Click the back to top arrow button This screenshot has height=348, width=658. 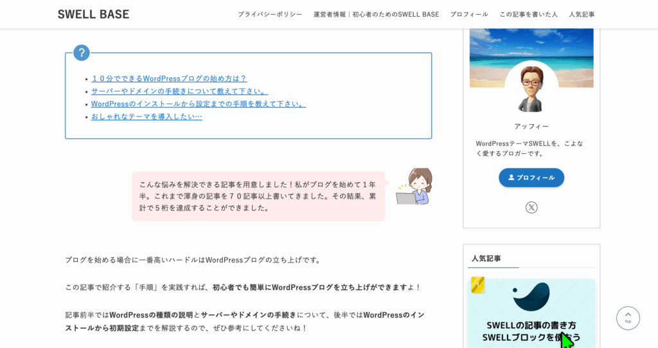[x=628, y=318]
